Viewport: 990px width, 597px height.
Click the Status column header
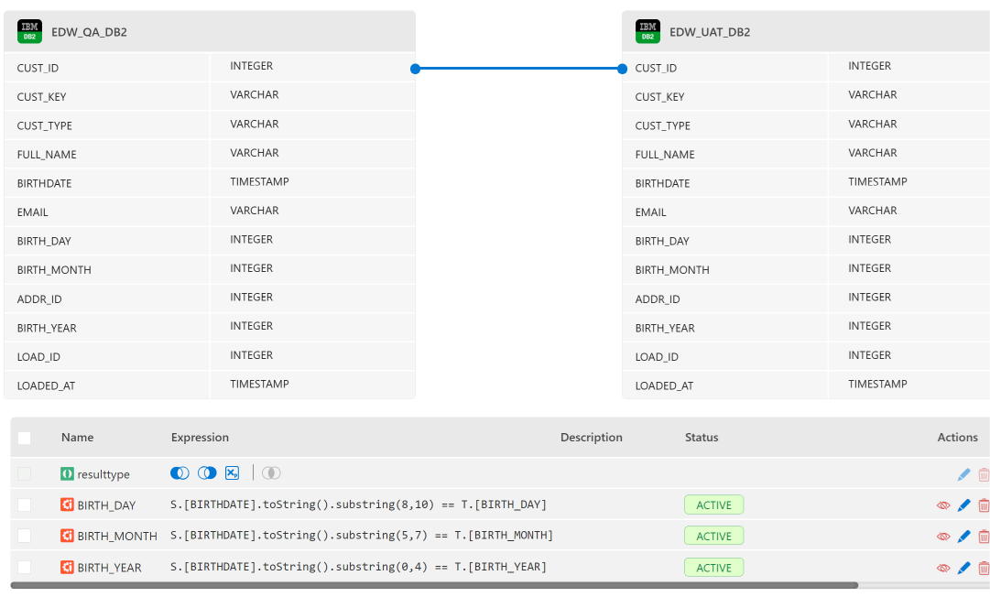(702, 438)
